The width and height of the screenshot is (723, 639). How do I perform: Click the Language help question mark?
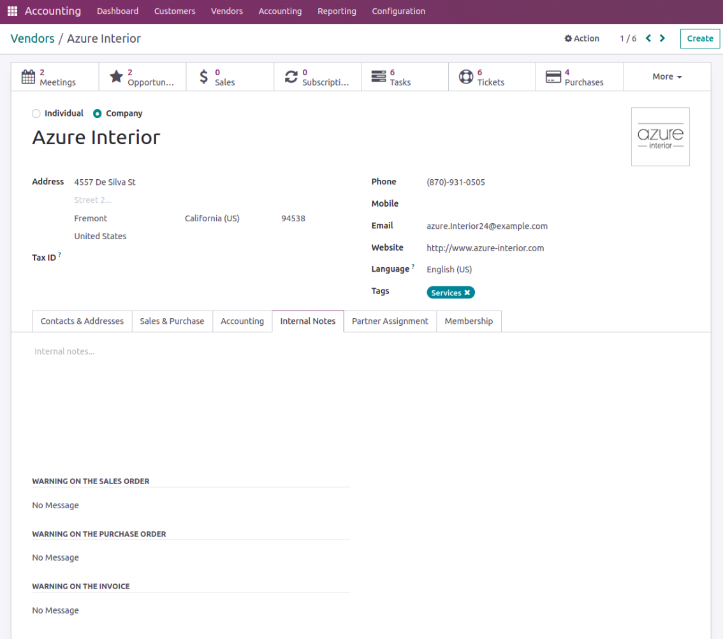[x=413, y=266]
